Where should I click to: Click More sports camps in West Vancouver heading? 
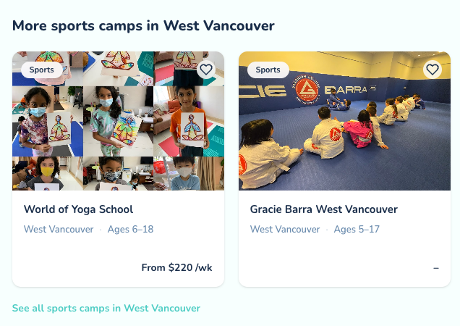tap(143, 26)
